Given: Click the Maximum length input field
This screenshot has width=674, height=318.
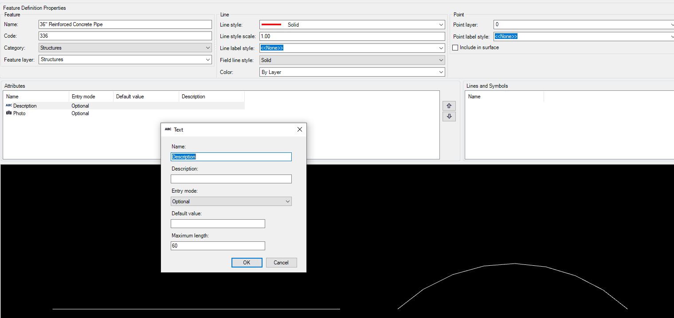Looking at the screenshot, I should 218,245.
